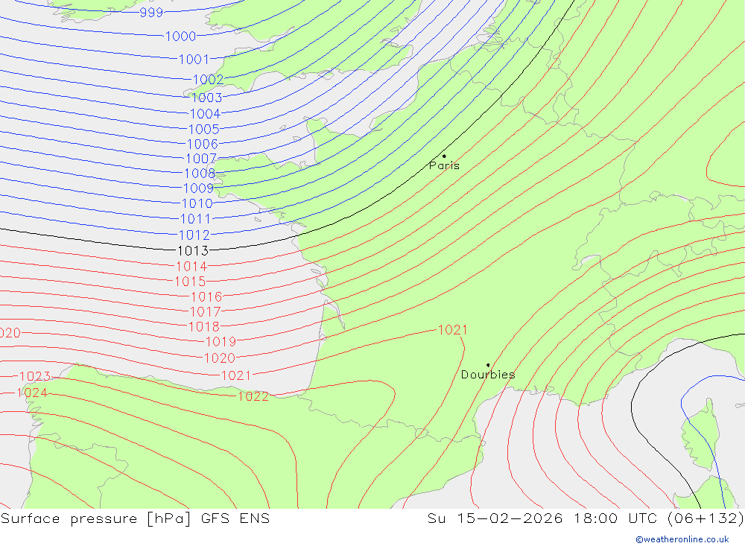Click the 1010 isobar label
Screen dimensions: 745x546
point(197,203)
